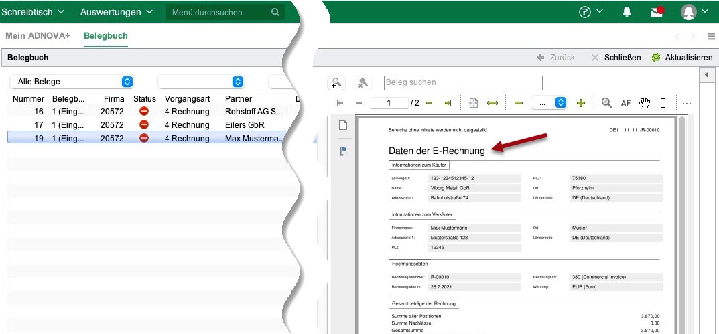Jump to last page of document
The image size is (719, 334).
(x=448, y=103)
